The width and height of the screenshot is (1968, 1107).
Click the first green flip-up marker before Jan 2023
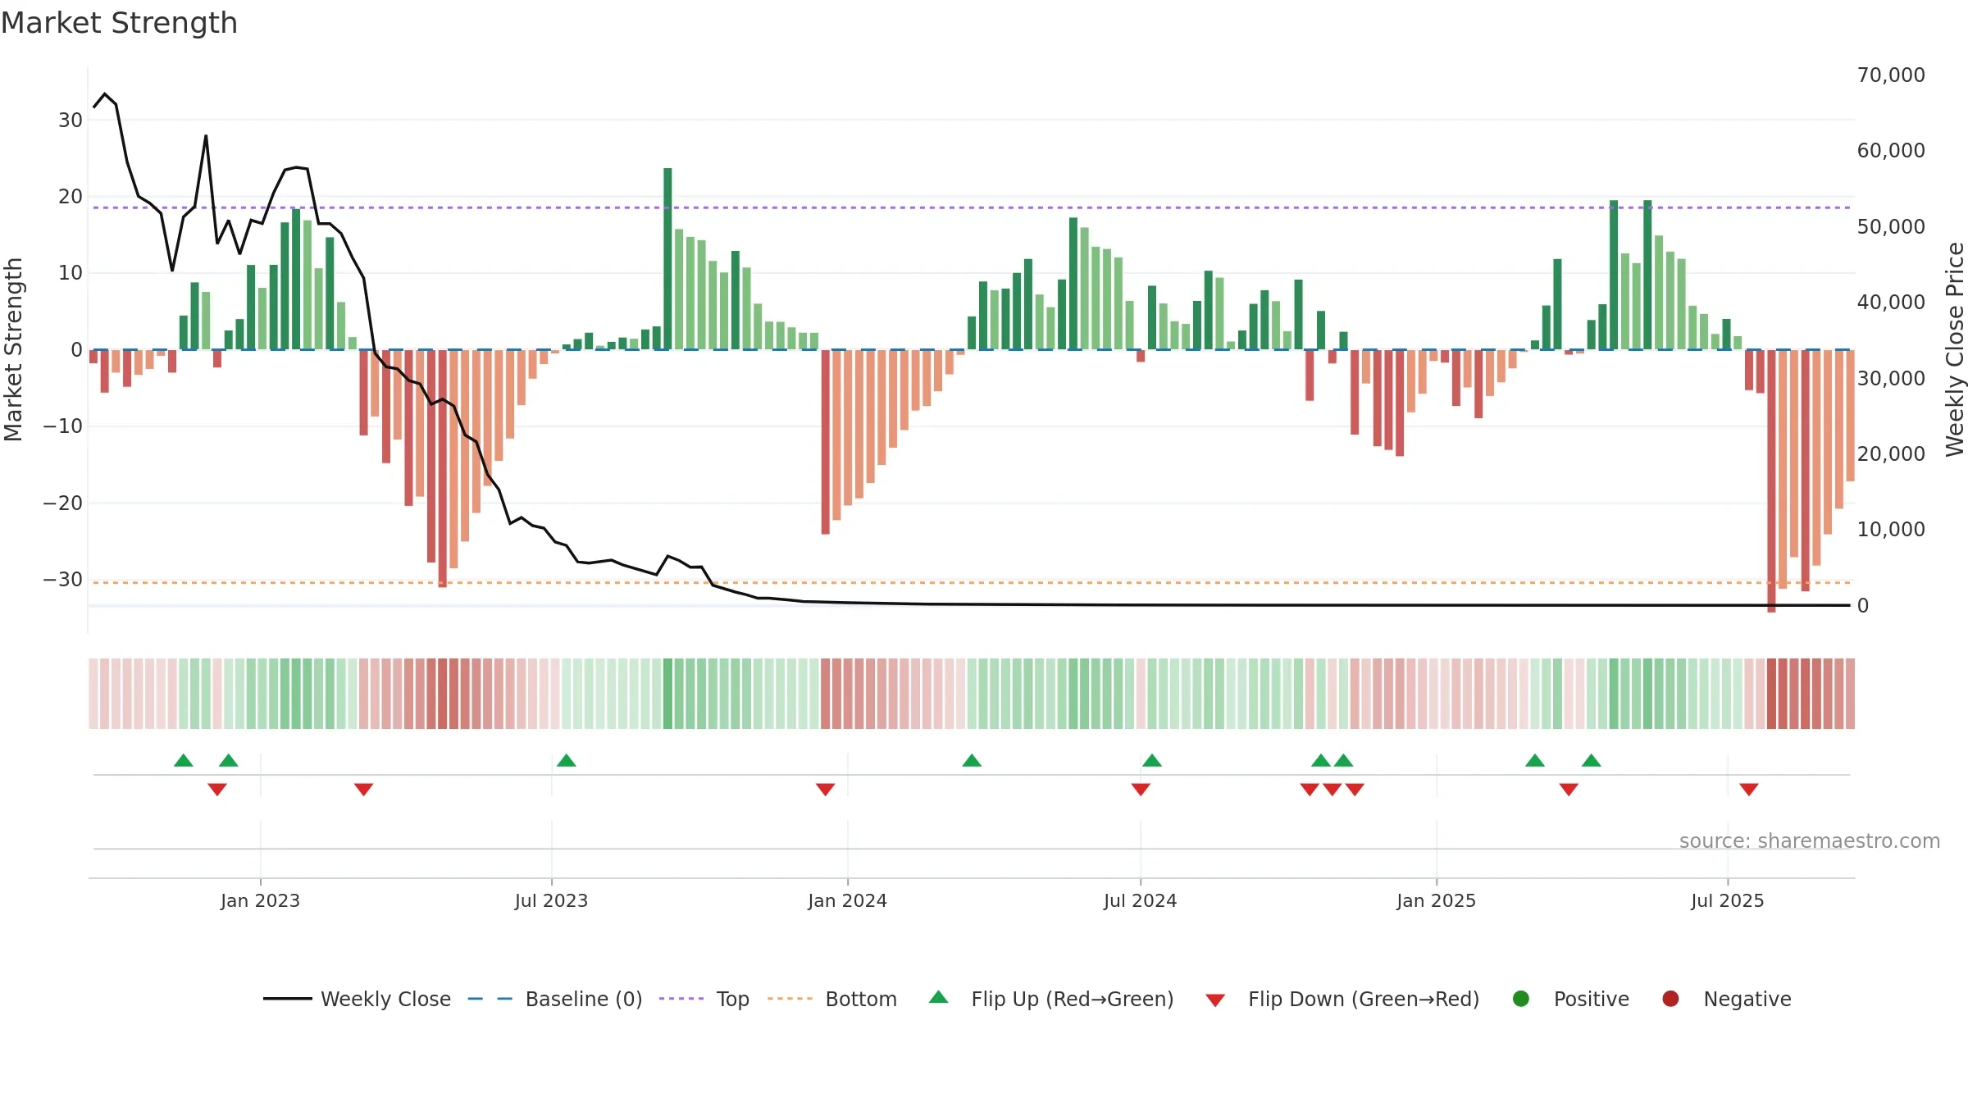pos(184,760)
